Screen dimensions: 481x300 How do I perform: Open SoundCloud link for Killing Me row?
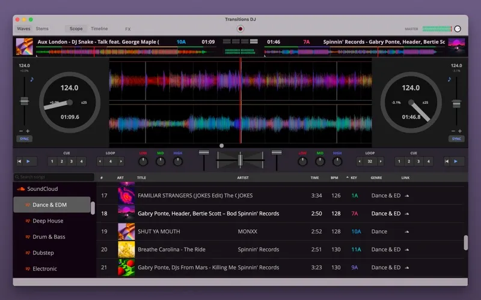point(407,268)
